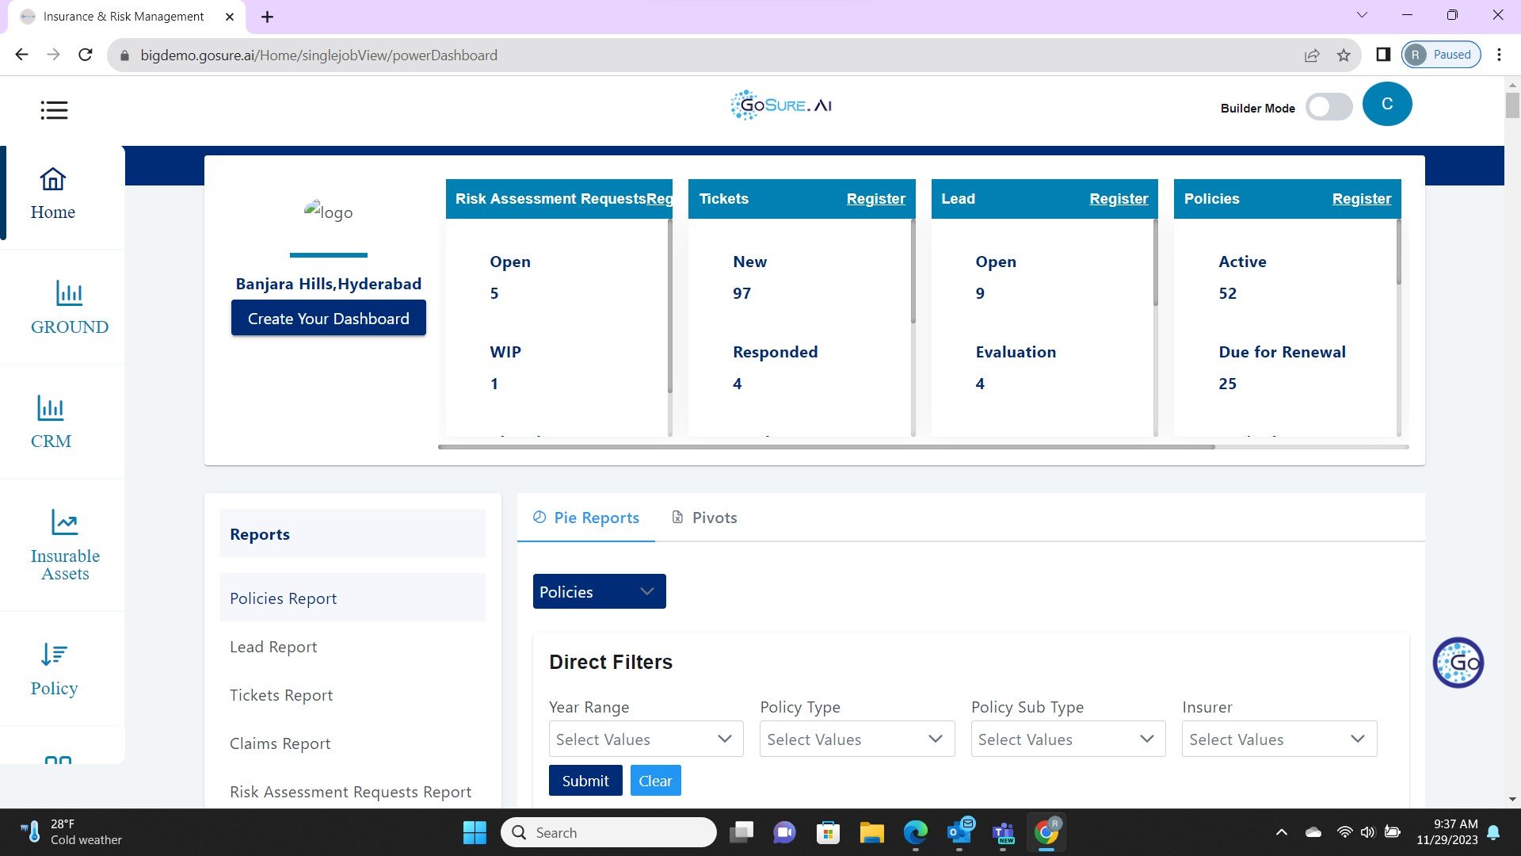Viewport: 1521px width, 856px height.
Task: Open the Policies report dropdown
Action: 599,591
